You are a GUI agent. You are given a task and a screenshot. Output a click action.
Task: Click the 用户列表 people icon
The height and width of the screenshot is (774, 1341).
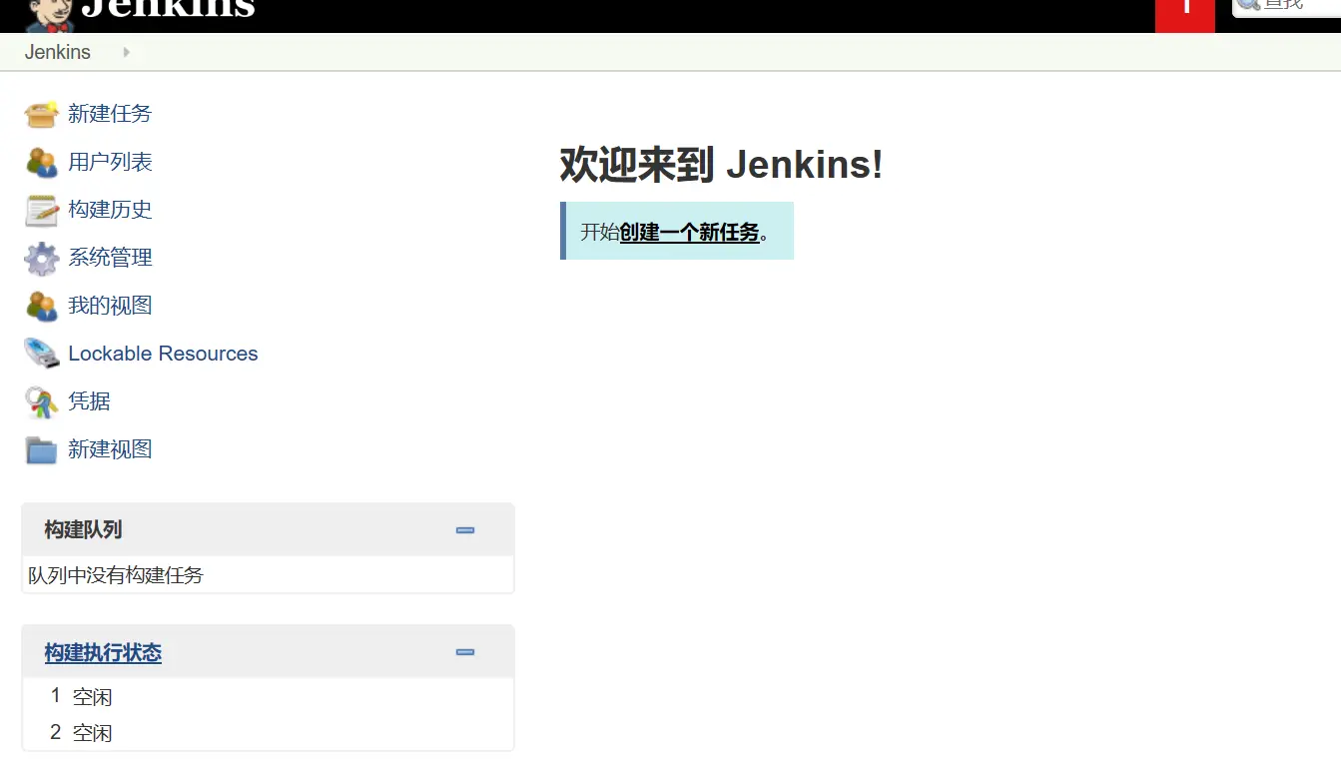(42, 162)
